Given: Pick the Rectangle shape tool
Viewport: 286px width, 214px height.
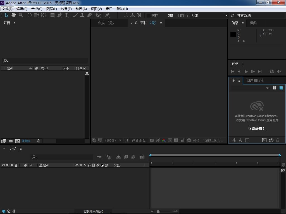Looking at the screenshot, I should [53, 15].
